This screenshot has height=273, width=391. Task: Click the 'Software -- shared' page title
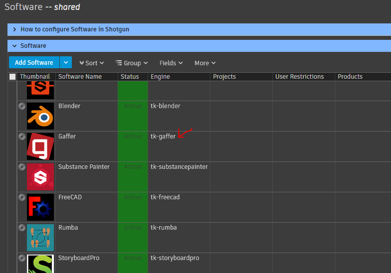42,7
